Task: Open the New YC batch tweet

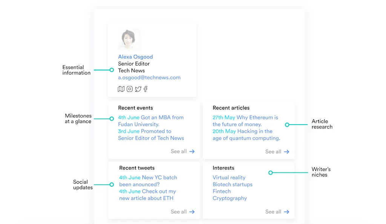Action: tap(148, 181)
